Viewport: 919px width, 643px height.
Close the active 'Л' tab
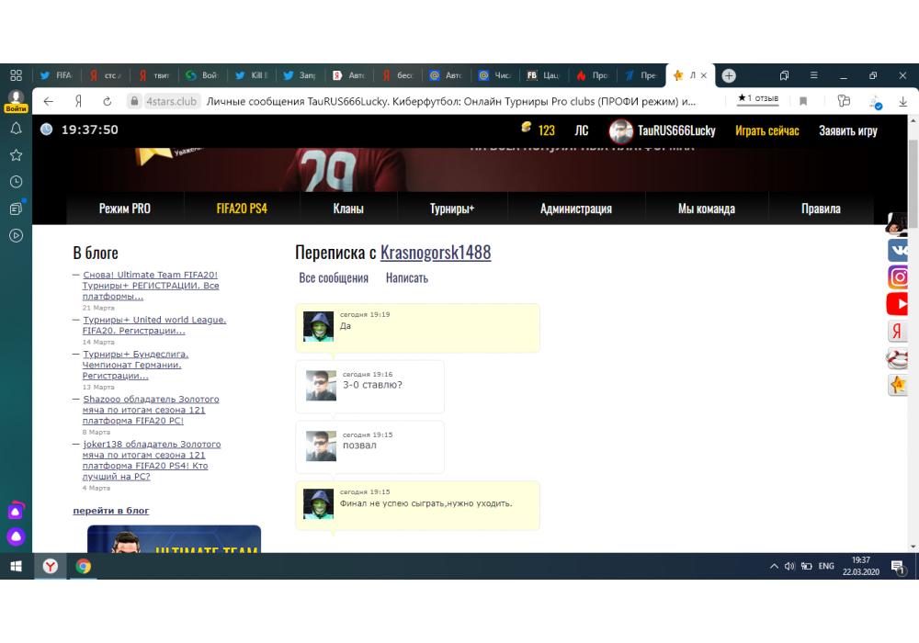pos(704,75)
